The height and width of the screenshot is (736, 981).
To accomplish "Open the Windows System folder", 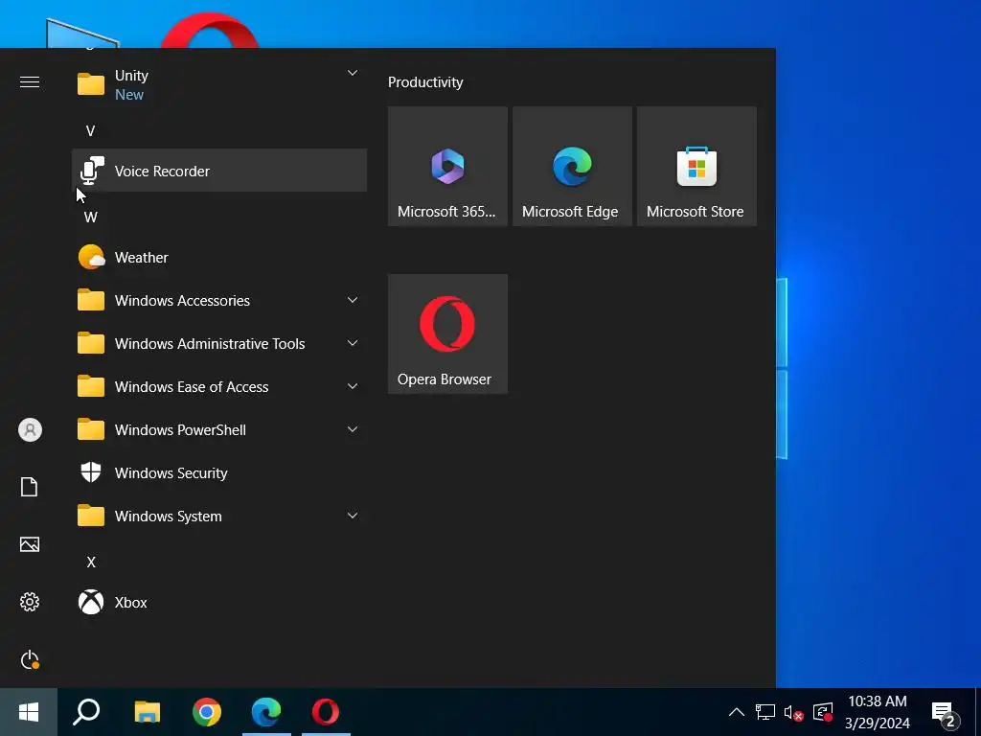I will click(219, 517).
